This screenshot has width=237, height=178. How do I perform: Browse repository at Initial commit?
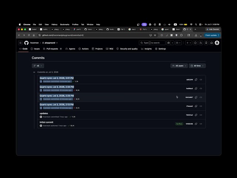pos(201,124)
